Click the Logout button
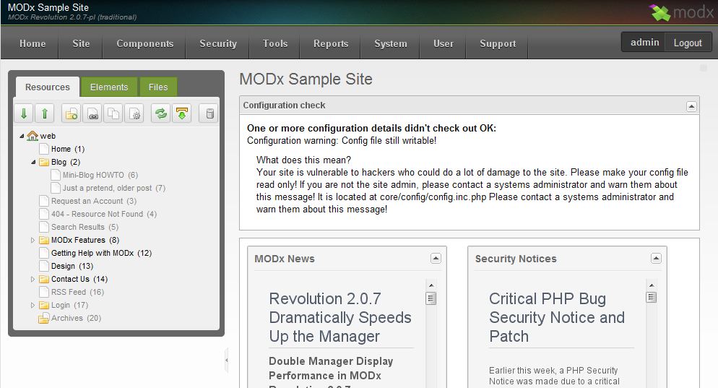718x388 pixels. 688,43
